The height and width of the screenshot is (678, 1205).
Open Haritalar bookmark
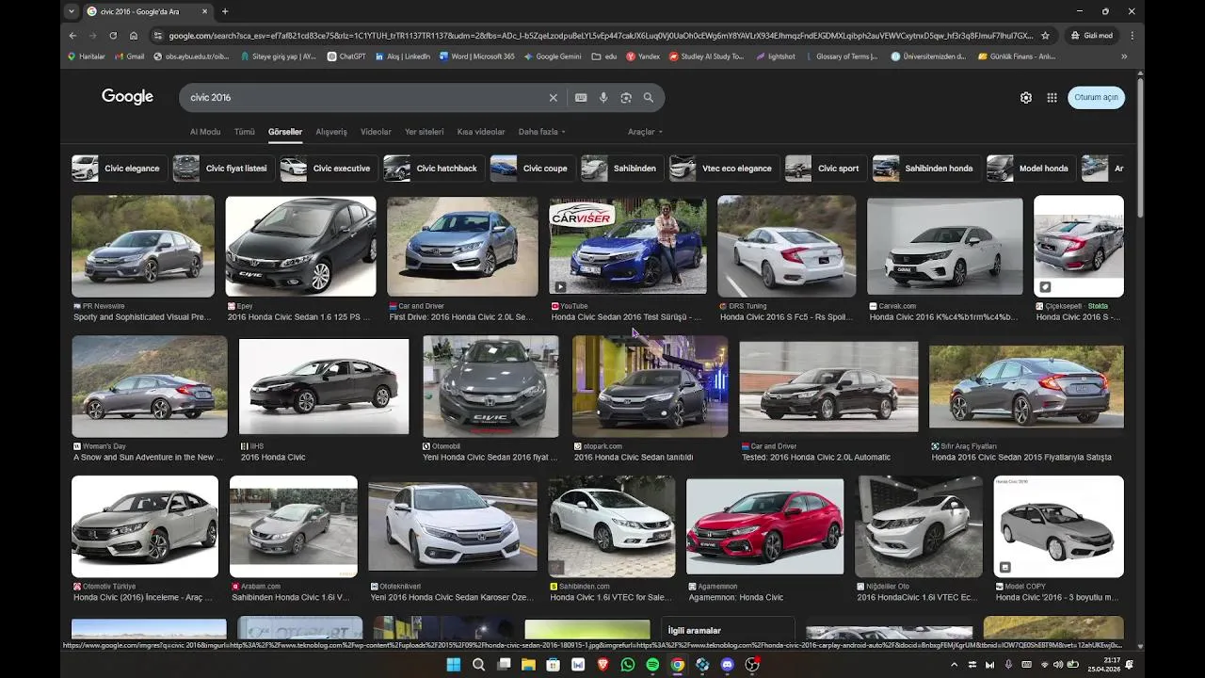point(86,56)
